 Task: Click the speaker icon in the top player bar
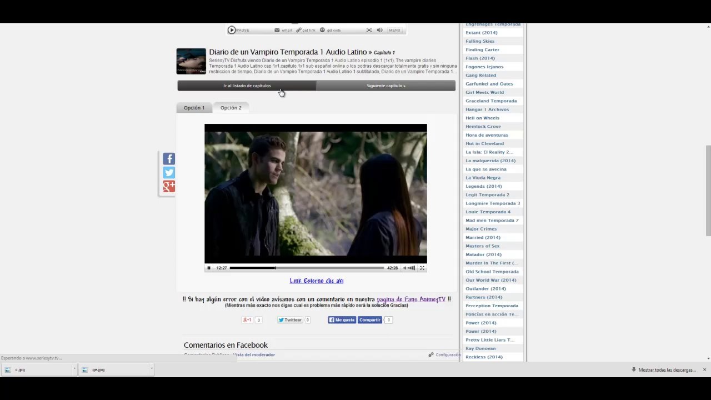click(x=379, y=30)
